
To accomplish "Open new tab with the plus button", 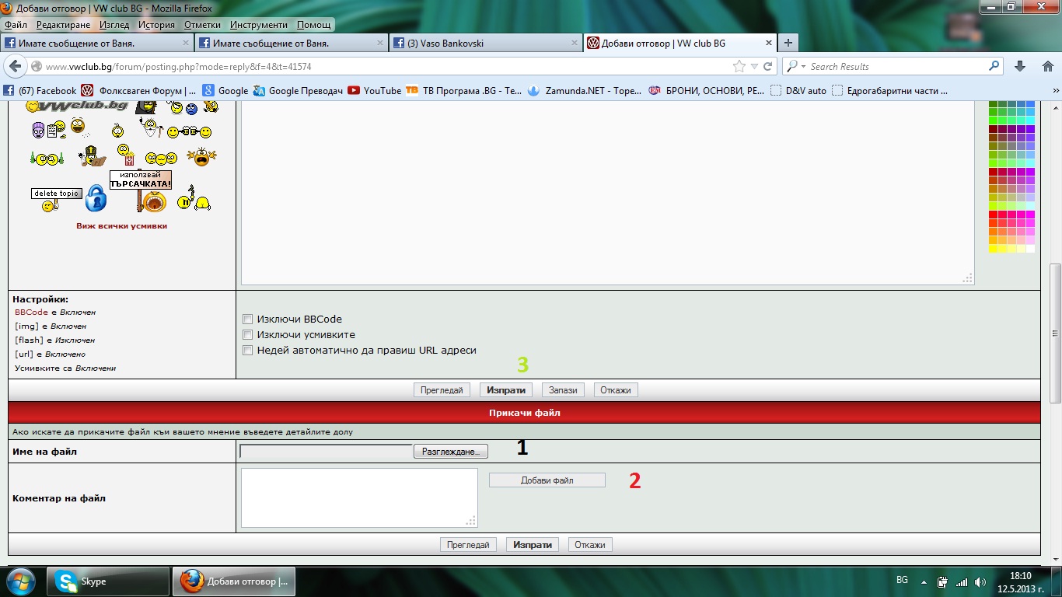I will click(788, 43).
